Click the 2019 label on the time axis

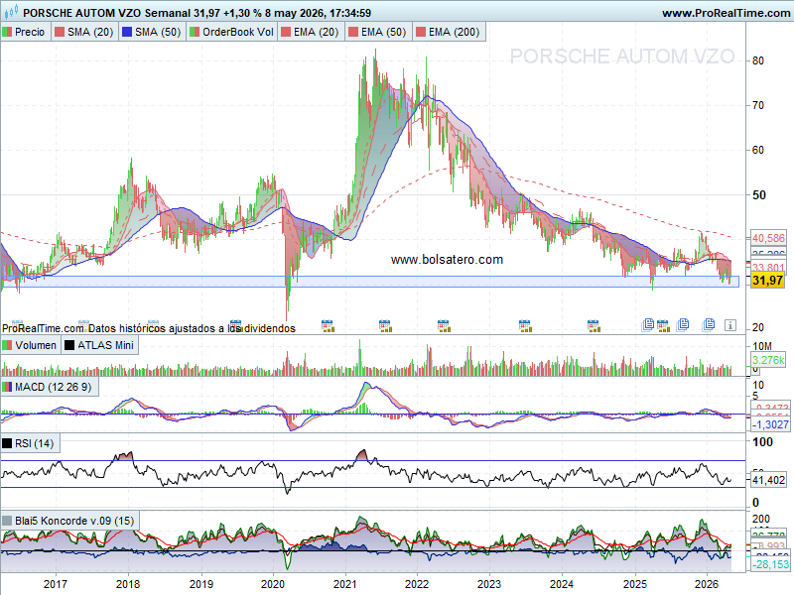[x=201, y=584]
